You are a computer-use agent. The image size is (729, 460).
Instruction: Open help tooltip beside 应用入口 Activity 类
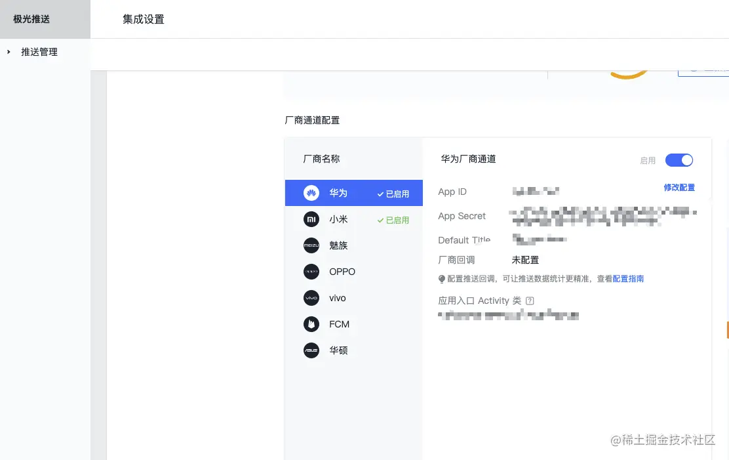530,301
